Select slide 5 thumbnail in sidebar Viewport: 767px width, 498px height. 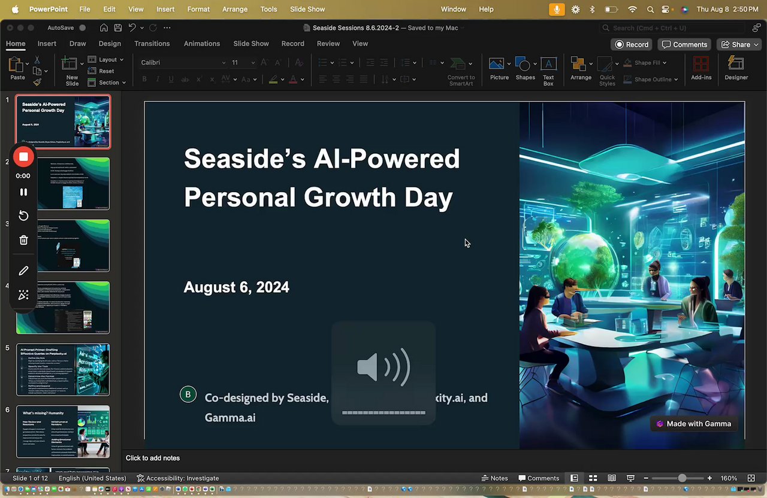tap(63, 369)
